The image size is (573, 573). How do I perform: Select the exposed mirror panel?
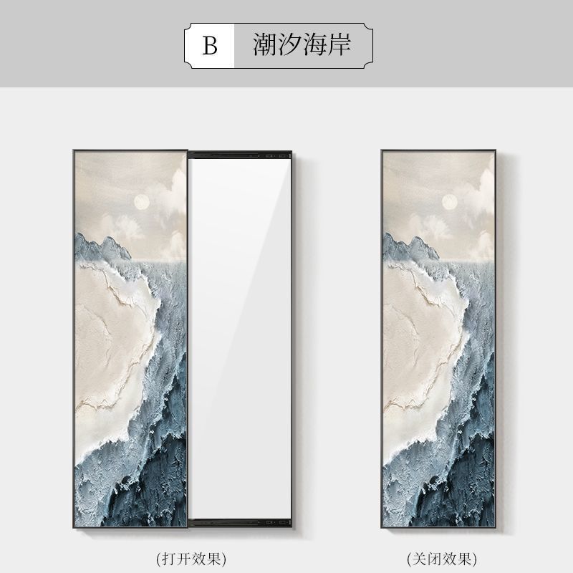click(240, 338)
